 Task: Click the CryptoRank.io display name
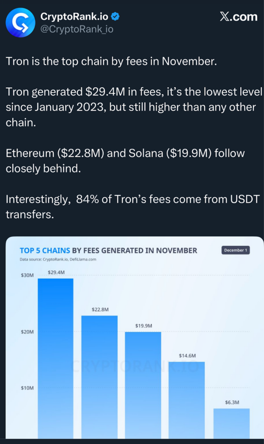pos(74,16)
